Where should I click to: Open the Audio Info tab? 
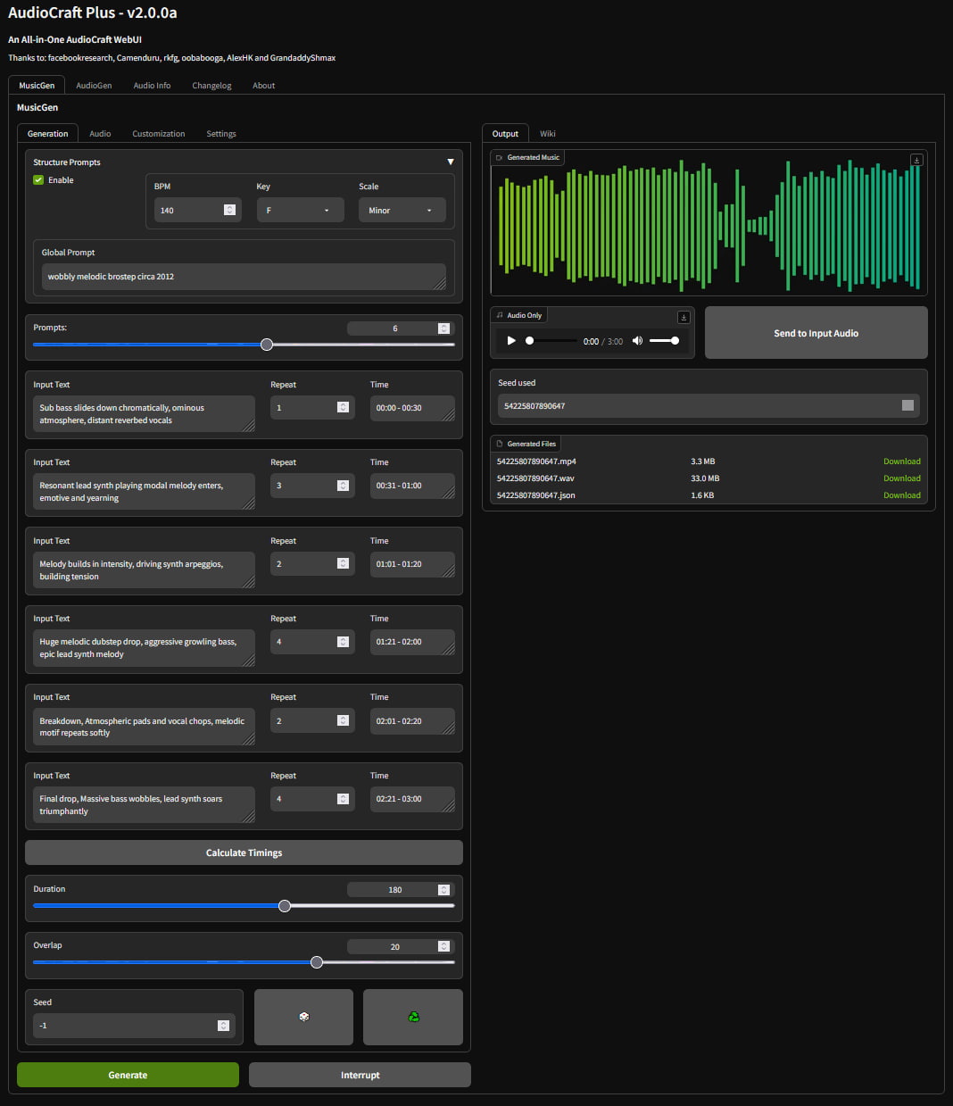pos(152,86)
